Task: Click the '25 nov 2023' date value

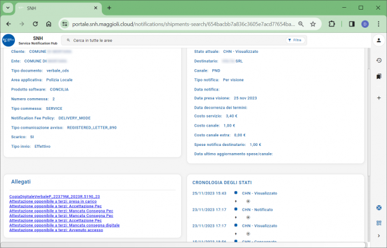Action: [245, 98]
